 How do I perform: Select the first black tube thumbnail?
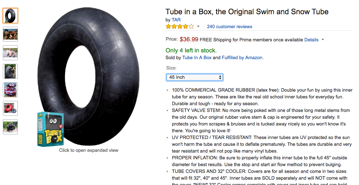(x=10, y=16)
